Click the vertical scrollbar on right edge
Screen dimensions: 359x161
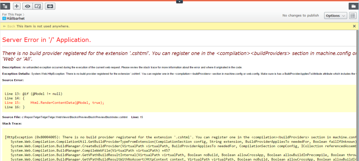coord(357,95)
